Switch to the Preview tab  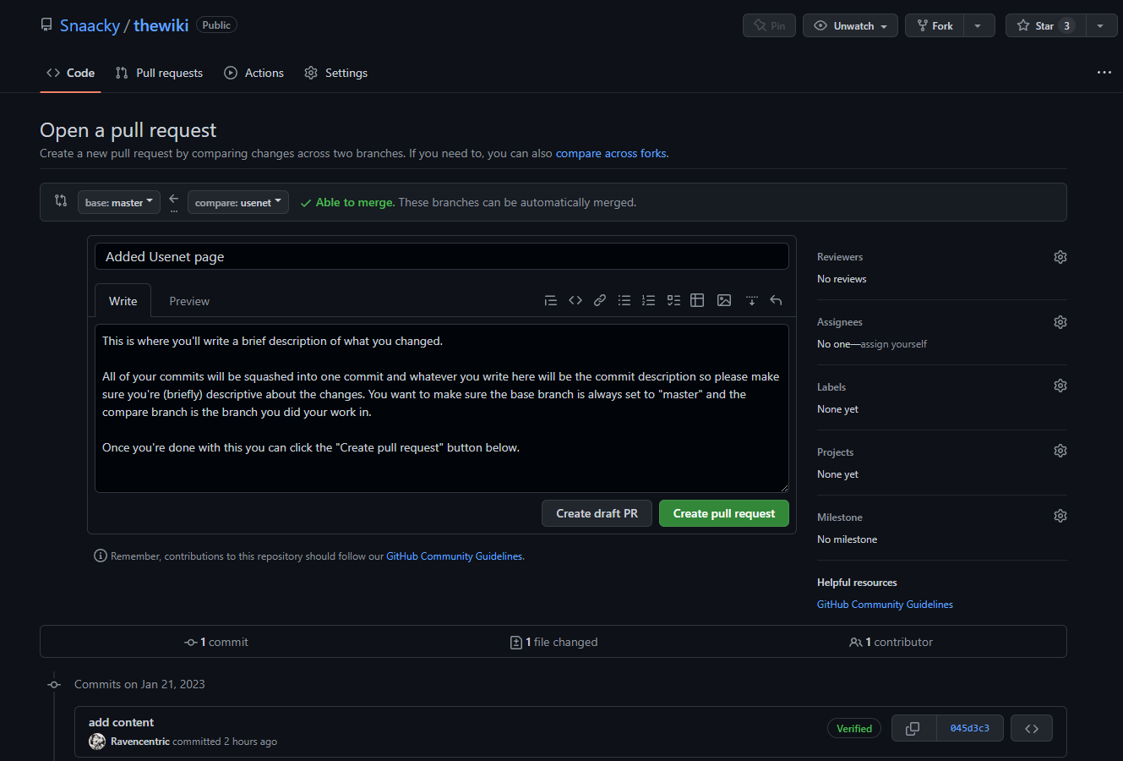(x=188, y=300)
